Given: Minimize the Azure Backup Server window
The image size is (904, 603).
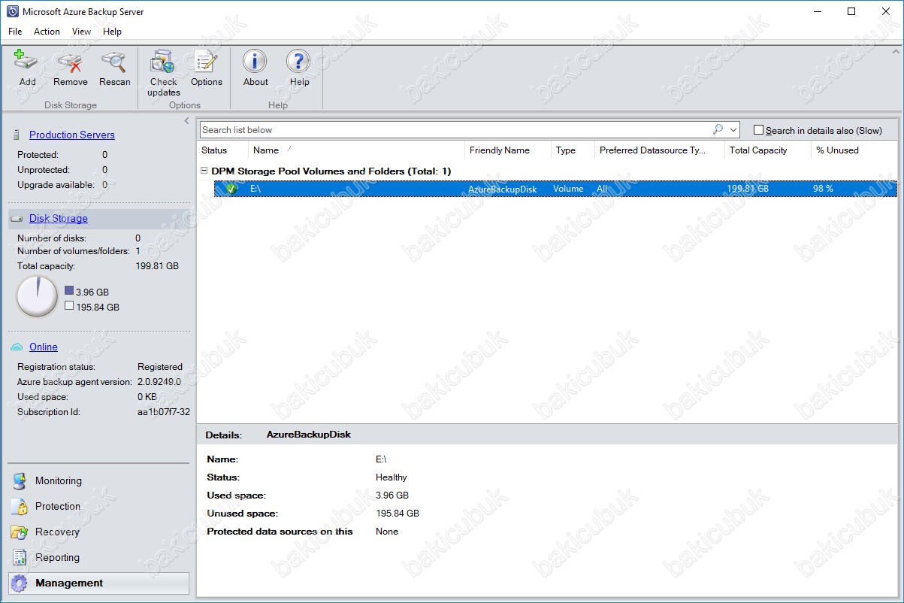Looking at the screenshot, I should pyautogui.click(x=817, y=11).
